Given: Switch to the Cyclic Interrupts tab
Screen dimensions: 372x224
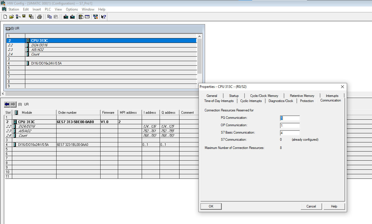Looking at the screenshot, I should pyautogui.click(x=251, y=101).
